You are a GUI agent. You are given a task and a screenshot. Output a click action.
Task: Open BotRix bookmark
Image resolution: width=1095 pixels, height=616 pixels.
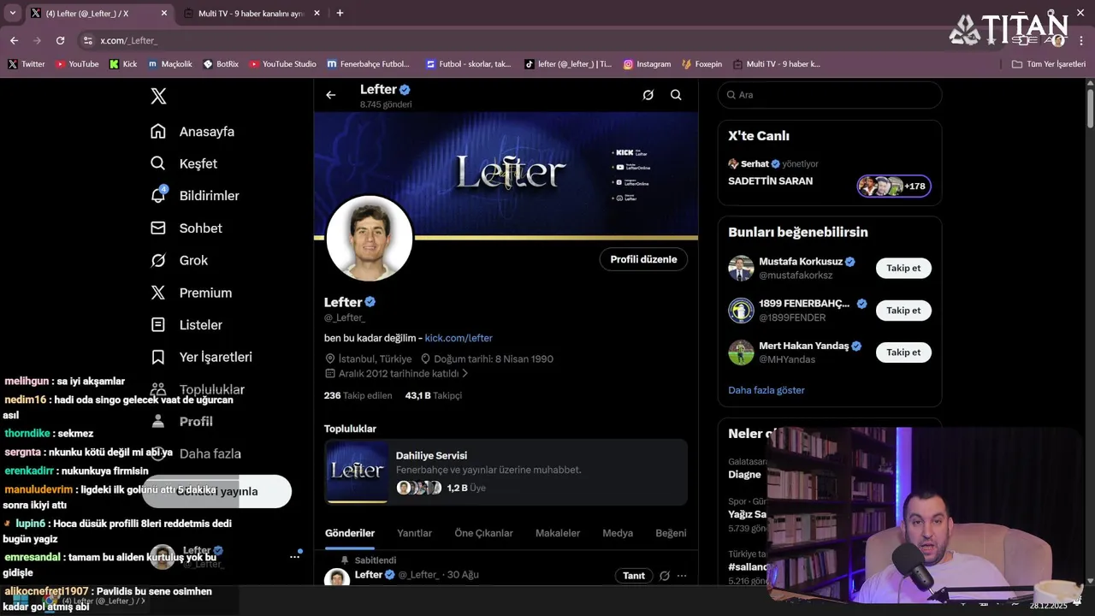221,64
